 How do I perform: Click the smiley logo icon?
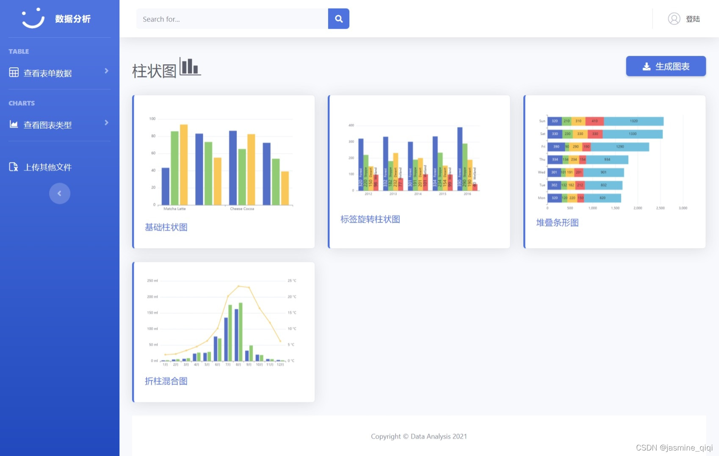(x=33, y=18)
